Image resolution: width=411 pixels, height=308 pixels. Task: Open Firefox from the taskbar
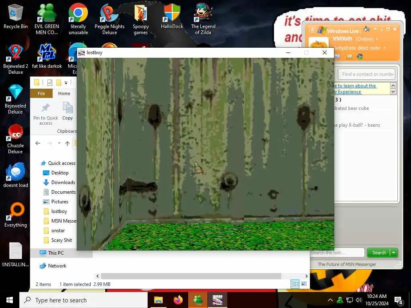[178, 300]
